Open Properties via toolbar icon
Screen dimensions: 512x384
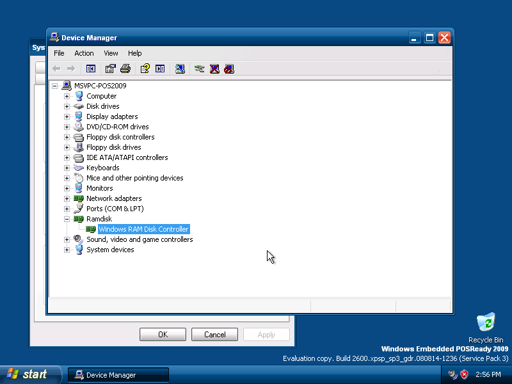click(x=110, y=68)
